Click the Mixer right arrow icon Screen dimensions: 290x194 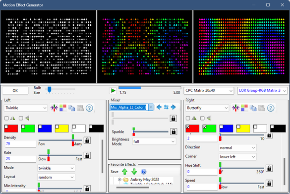(x=174, y=107)
